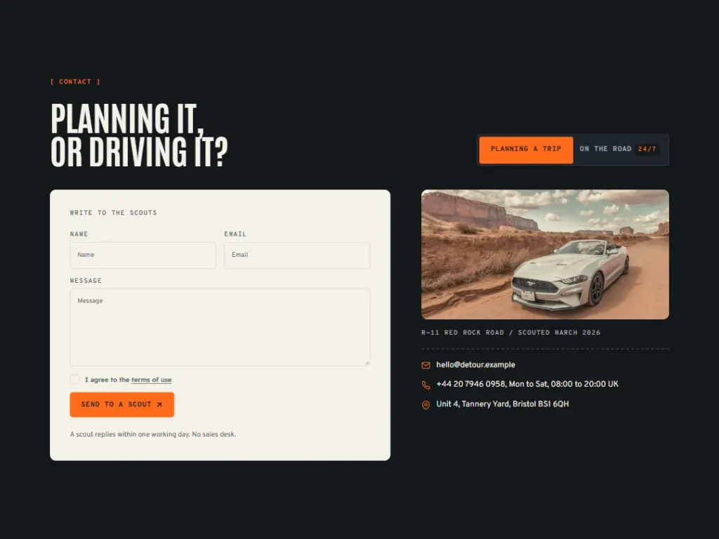Focus the Name input field

[x=143, y=255]
